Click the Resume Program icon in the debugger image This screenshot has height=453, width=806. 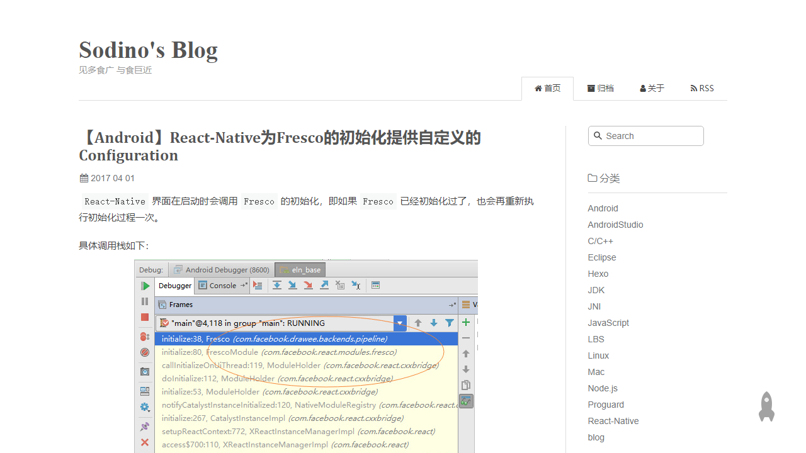coord(145,286)
